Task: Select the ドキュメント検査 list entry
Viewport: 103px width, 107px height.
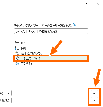Action: pyautogui.click(x=51, y=58)
